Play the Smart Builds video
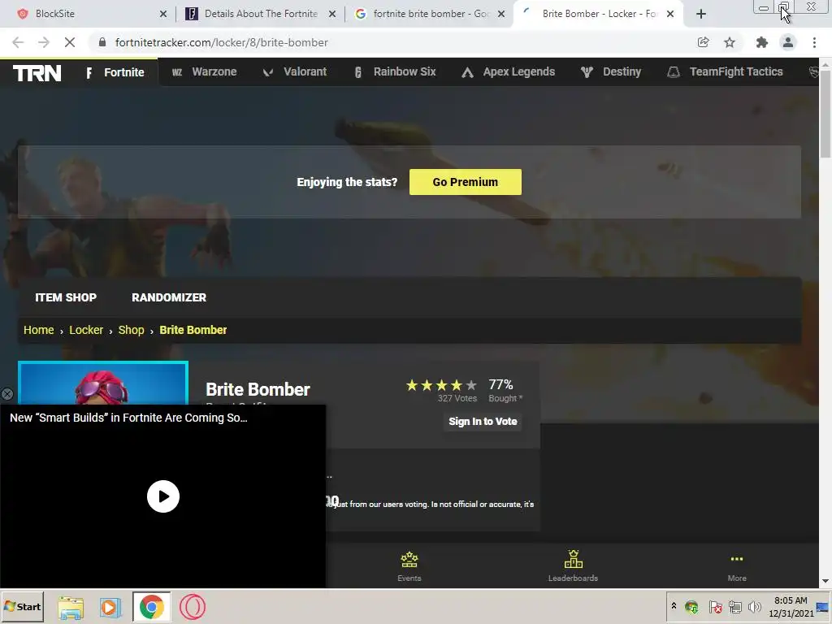832x624 pixels. 162,496
